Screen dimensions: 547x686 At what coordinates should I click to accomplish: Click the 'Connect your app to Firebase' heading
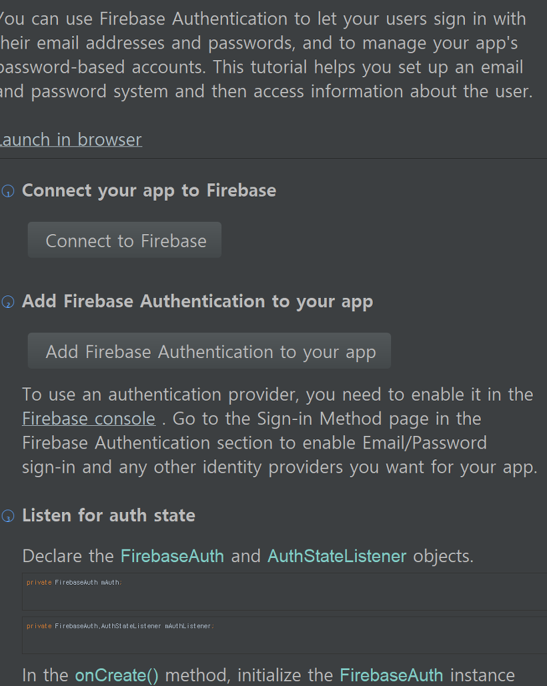(149, 190)
